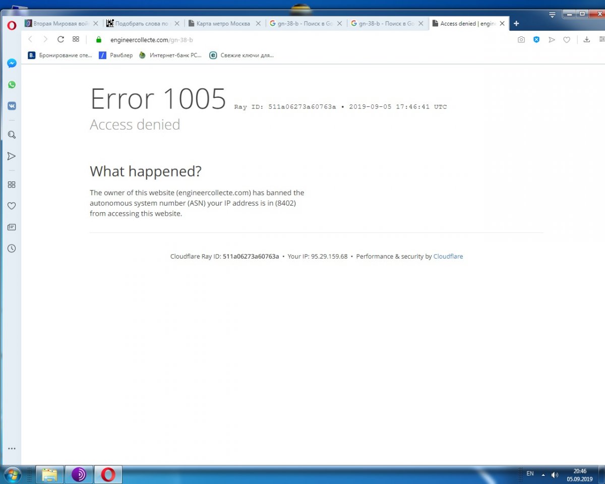Click the Ray ID timestamp text
The width and height of the screenshot is (605, 484).
[x=340, y=107]
